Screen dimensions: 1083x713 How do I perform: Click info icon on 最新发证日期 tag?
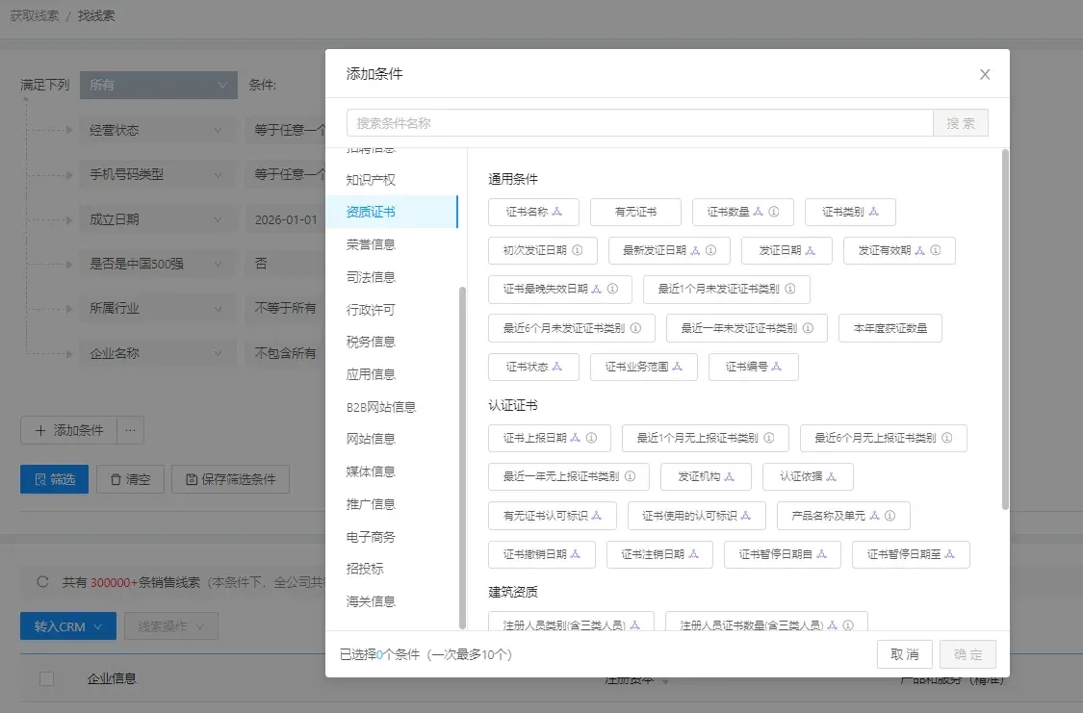pos(710,250)
